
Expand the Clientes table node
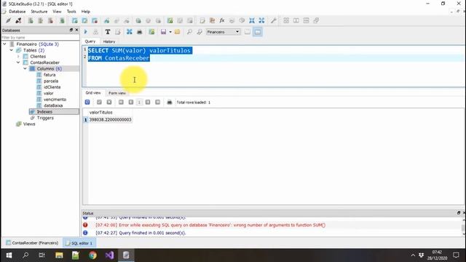18,57
